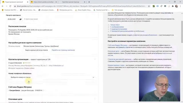Click the site lock icon in address bar

tap(15, 6)
